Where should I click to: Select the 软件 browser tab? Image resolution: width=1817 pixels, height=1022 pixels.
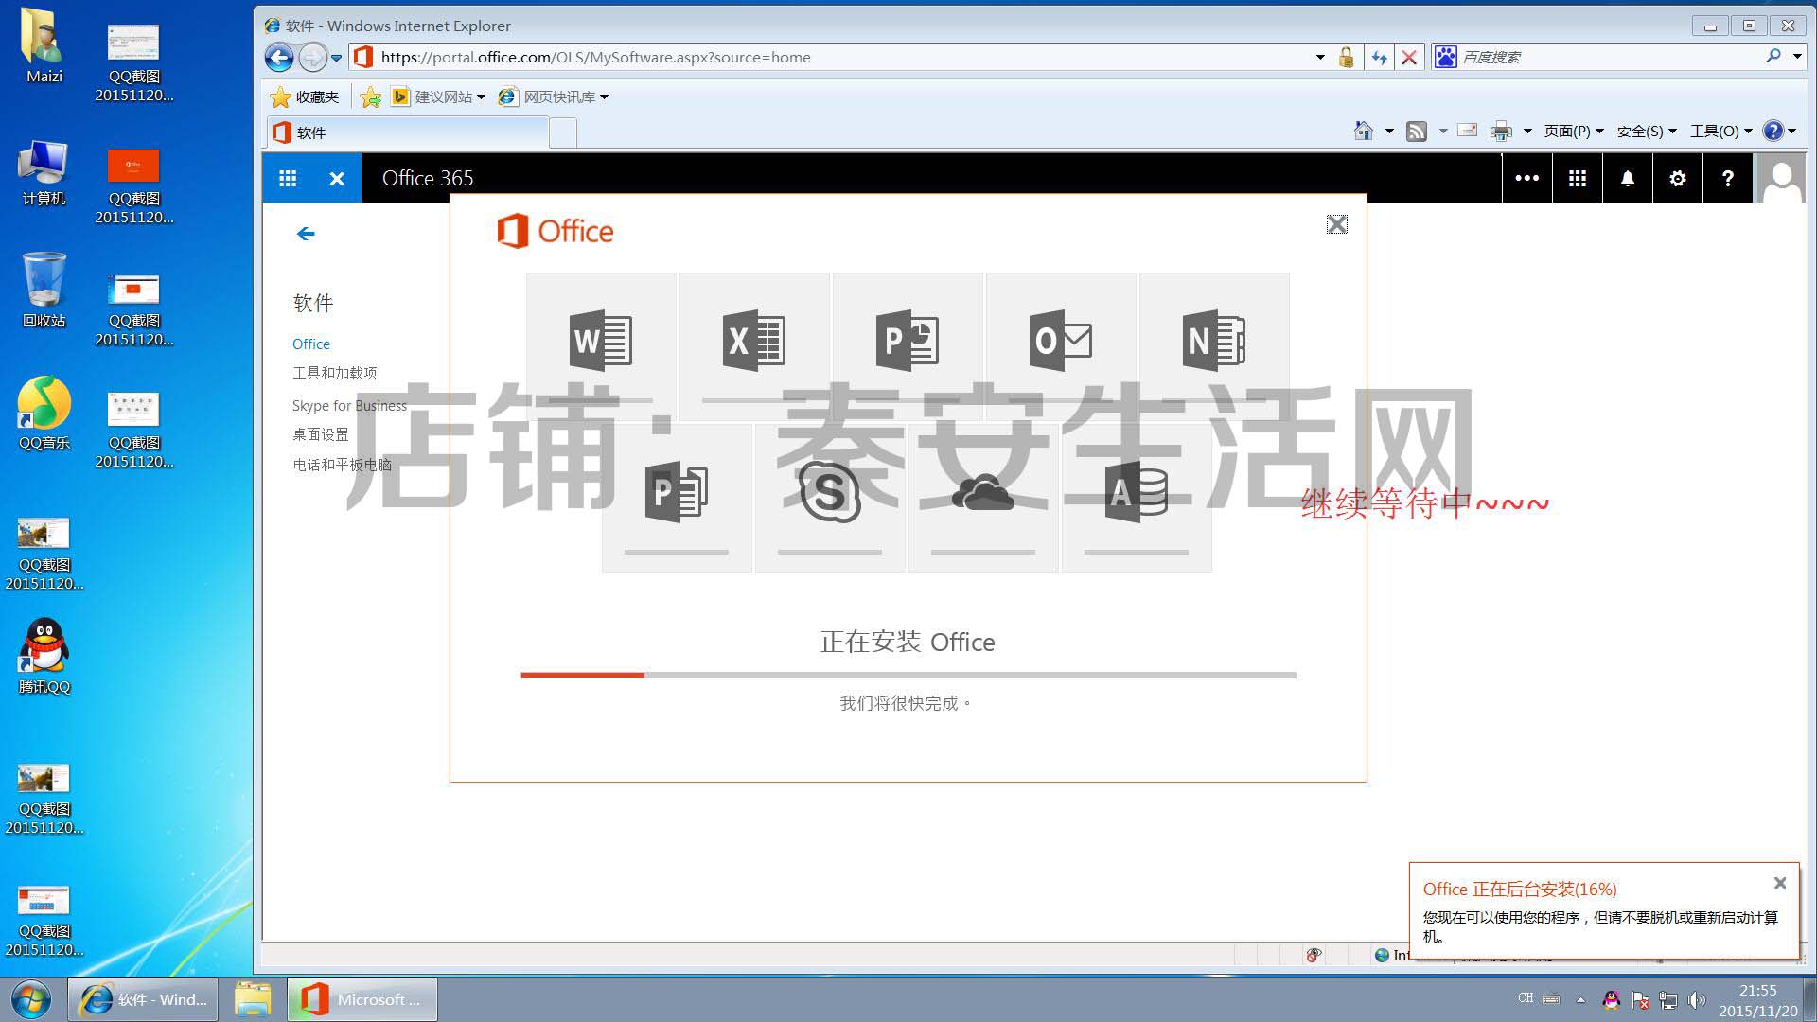tap(407, 132)
